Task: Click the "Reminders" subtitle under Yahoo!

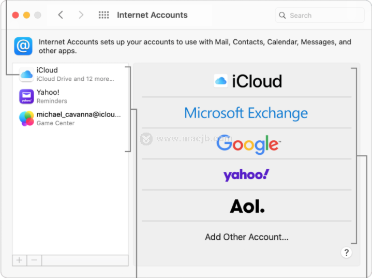Action: pyautogui.click(x=52, y=101)
